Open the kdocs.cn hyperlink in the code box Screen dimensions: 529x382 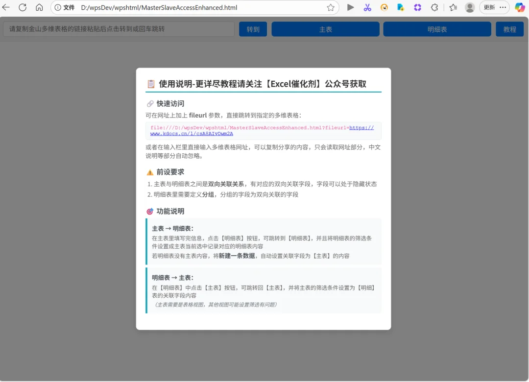[192, 134]
